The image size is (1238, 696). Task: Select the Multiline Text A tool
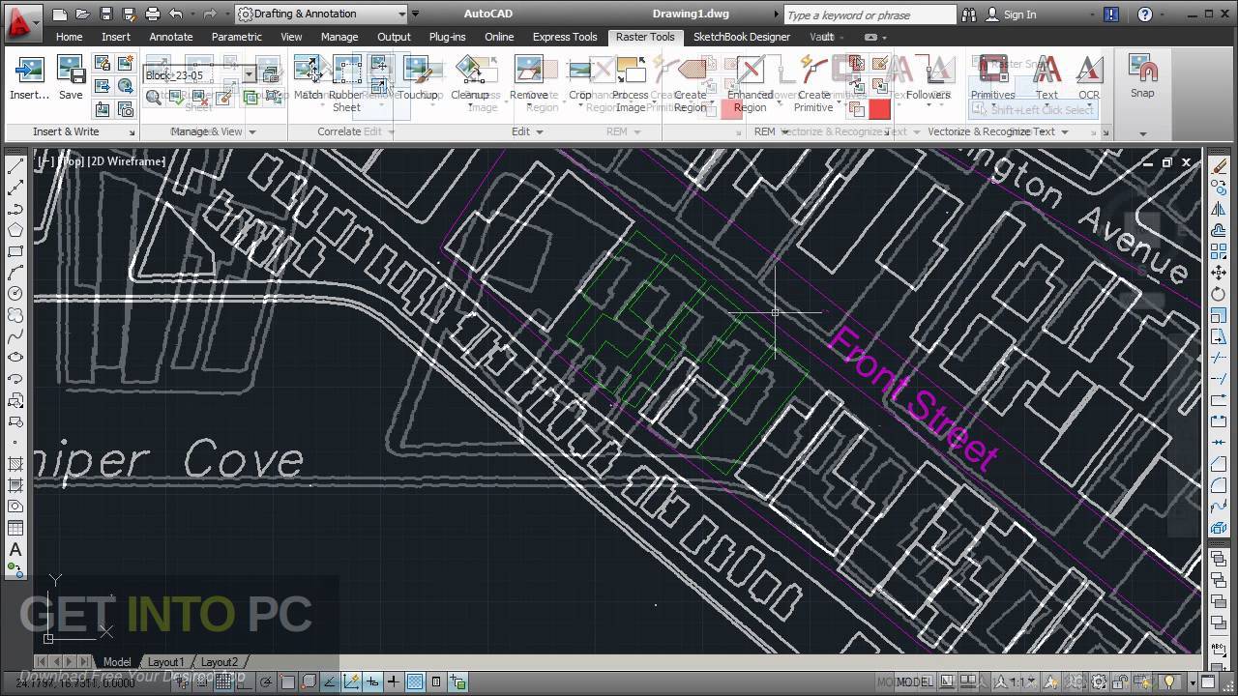(15, 549)
